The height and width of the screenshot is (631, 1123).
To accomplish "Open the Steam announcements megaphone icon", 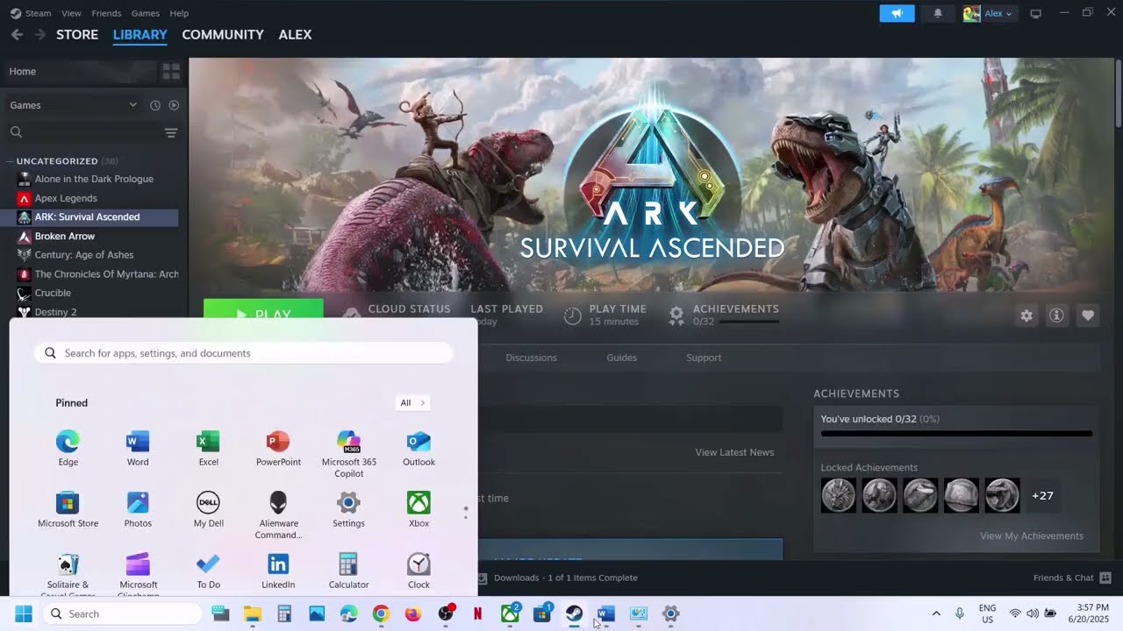I will [897, 13].
